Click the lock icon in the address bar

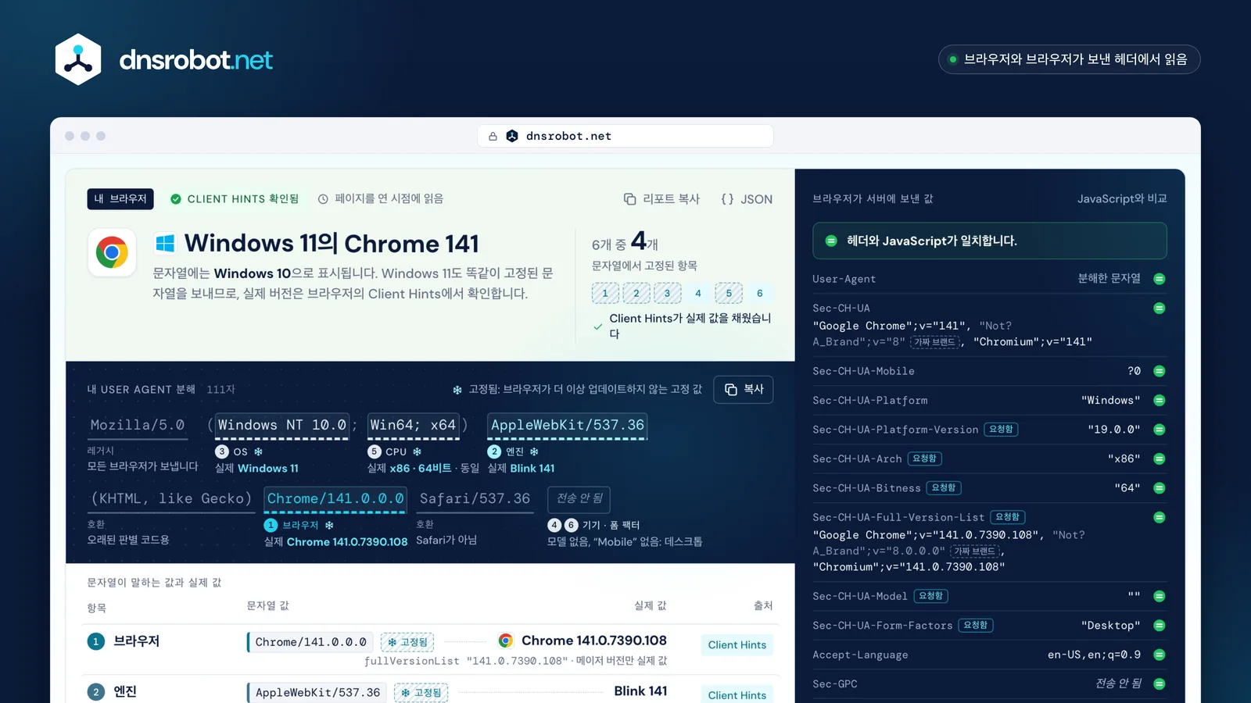point(493,136)
